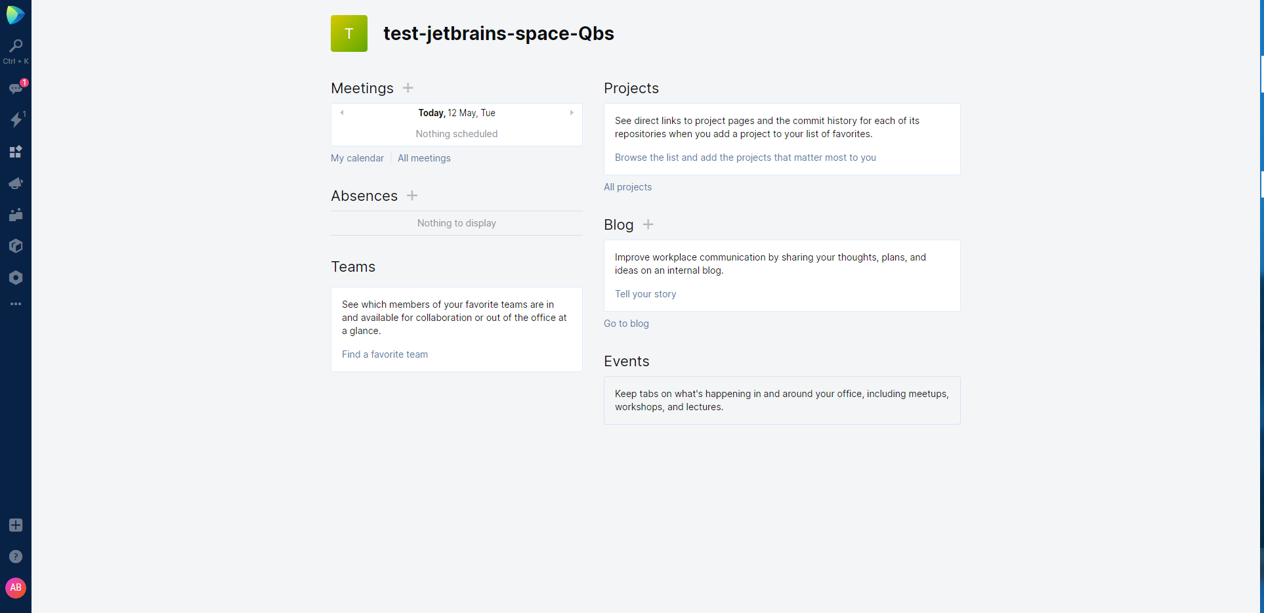This screenshot has width=1264, height=613.
Task: Open the projects cube icon in sidebar
Action: 16,246
